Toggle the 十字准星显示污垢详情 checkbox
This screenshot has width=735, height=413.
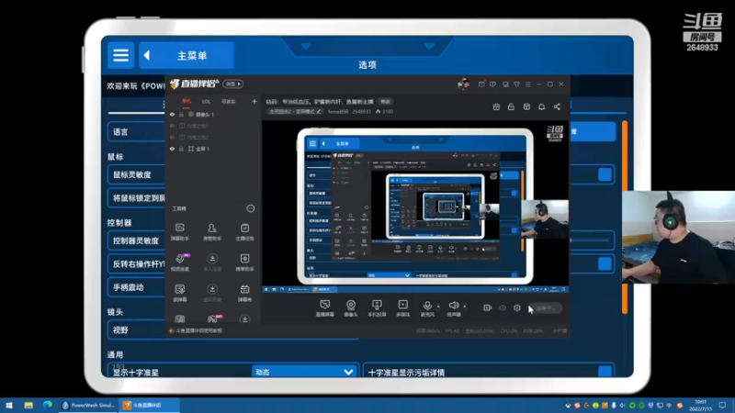pos(605,372)
